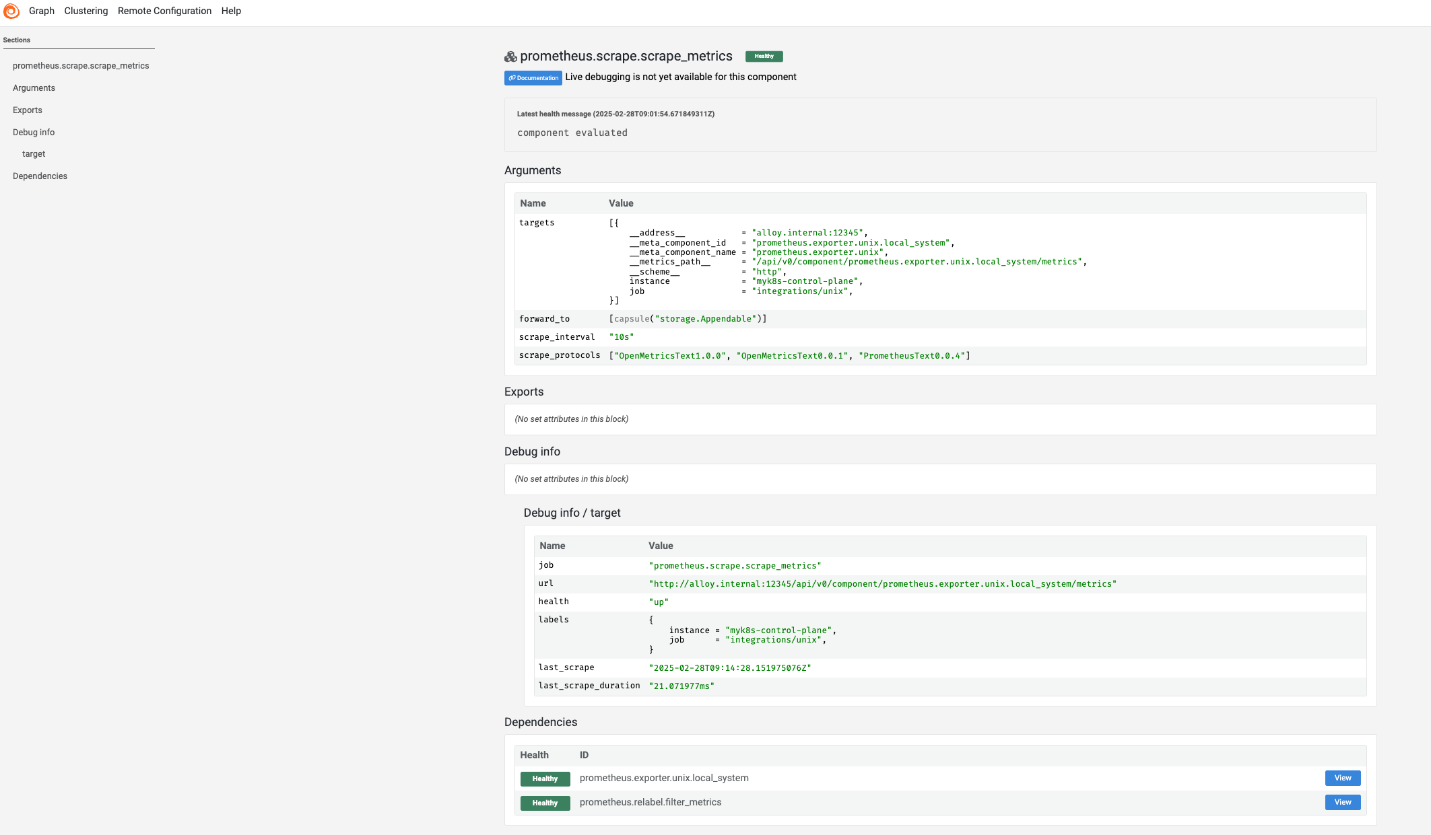
Task: Open Remote Configuration page
Action: [164, 11]
